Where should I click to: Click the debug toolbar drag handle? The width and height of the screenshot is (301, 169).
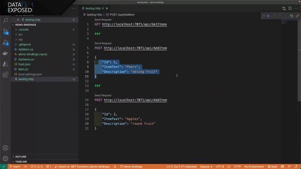[x=264, y=16]
